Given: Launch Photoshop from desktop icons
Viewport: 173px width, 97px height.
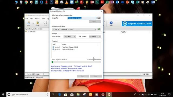Looking at the screenshot, I should (52, 2).
